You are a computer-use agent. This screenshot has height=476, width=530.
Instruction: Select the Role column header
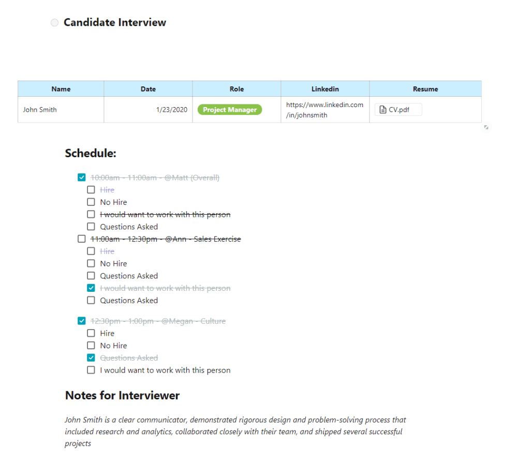click(x=237, y=89)
